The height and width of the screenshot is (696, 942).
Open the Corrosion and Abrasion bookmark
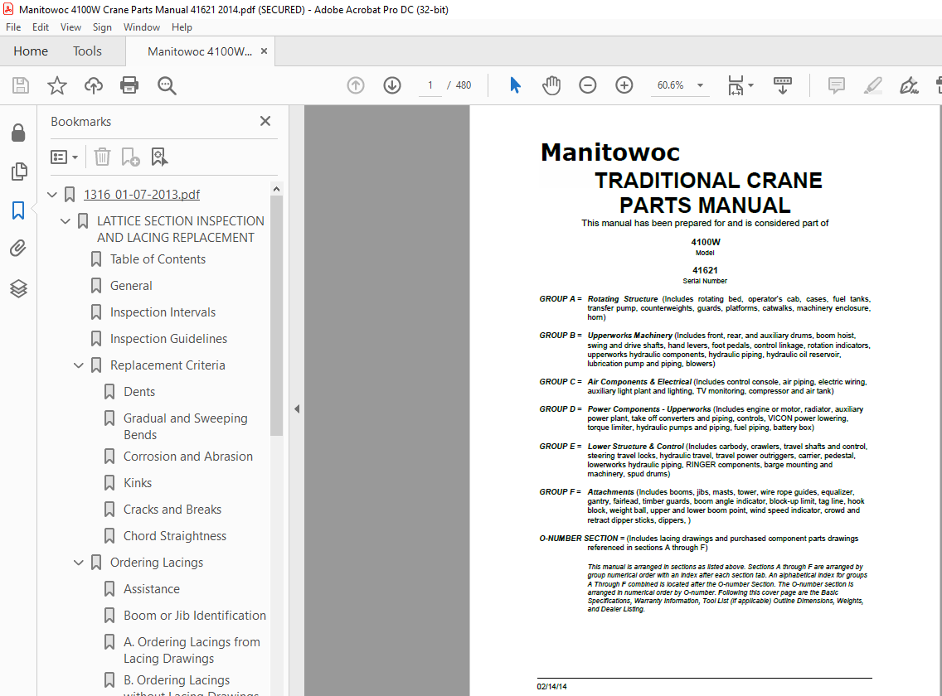[188, 457]
